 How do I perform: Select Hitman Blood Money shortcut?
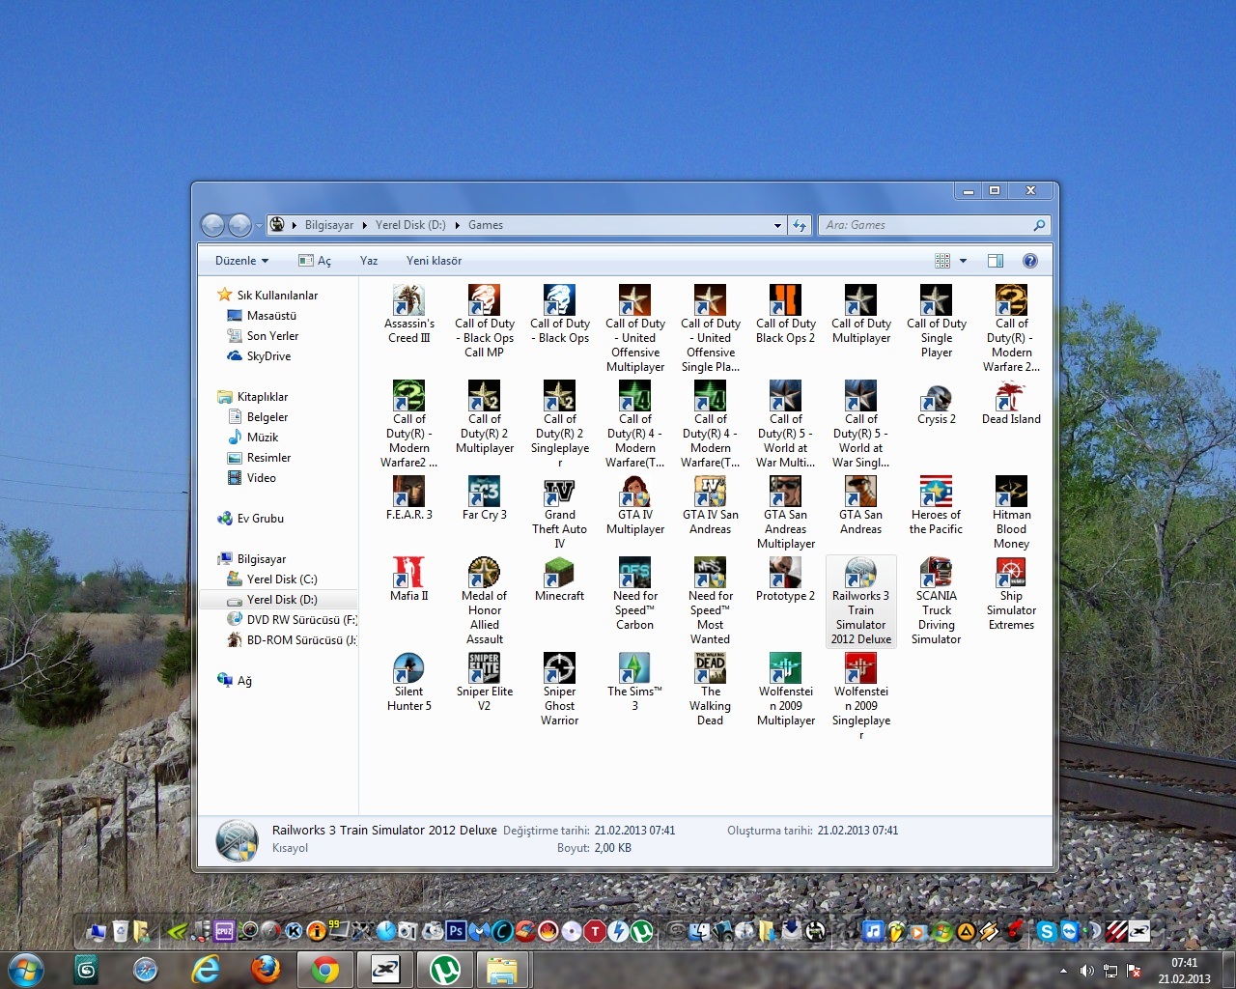pyautogui.click(x=1011, y=513)
